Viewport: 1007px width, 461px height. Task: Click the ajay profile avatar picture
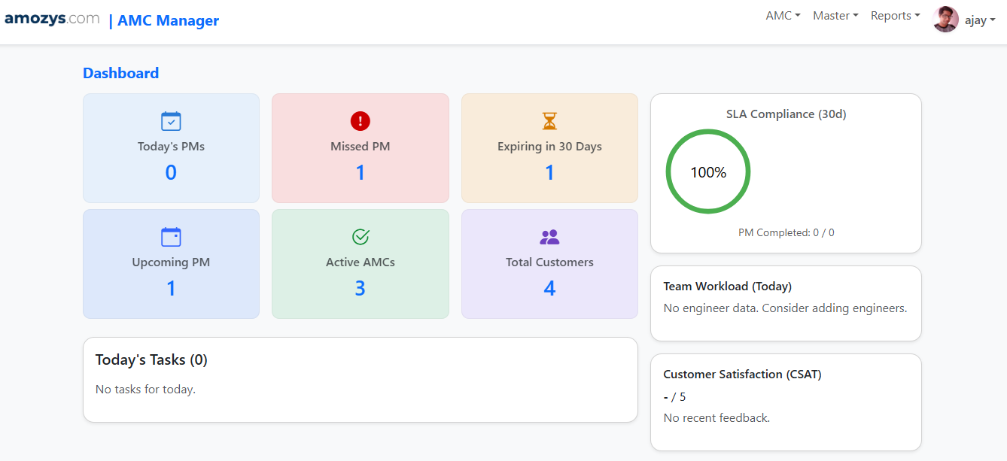[945, 20]
